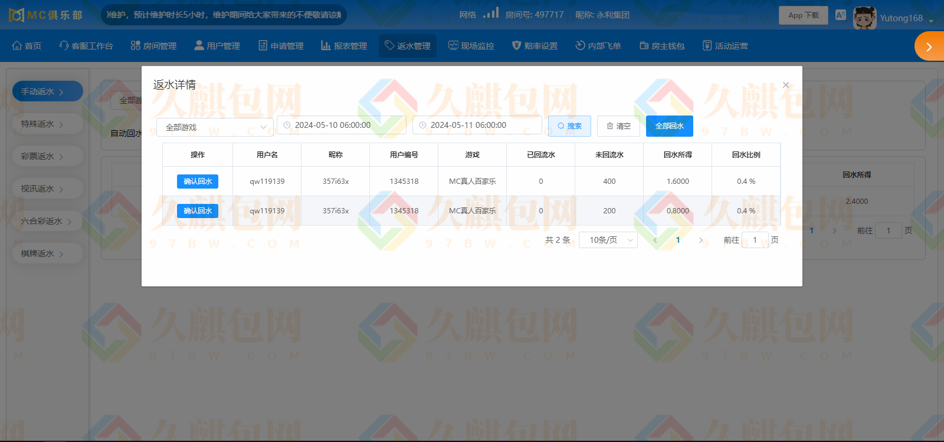This screenshot has width=944, height=442.
Task: Select 特殊返水 in the sidebar
Action: (48, 124)
